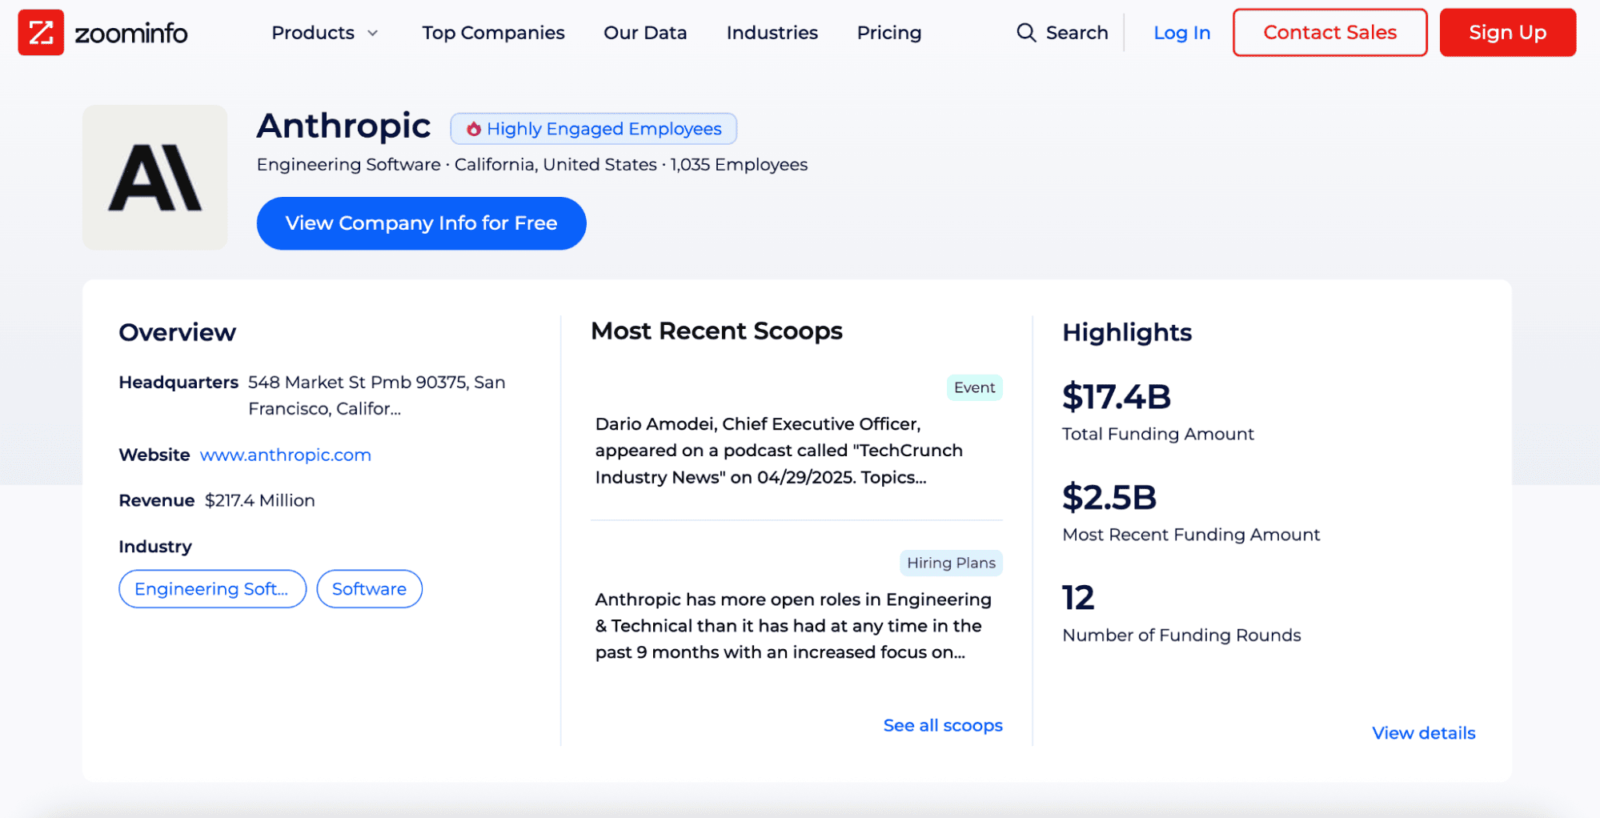Open the Industries menu item
The image size is (1600, 818).
point(772,33)
